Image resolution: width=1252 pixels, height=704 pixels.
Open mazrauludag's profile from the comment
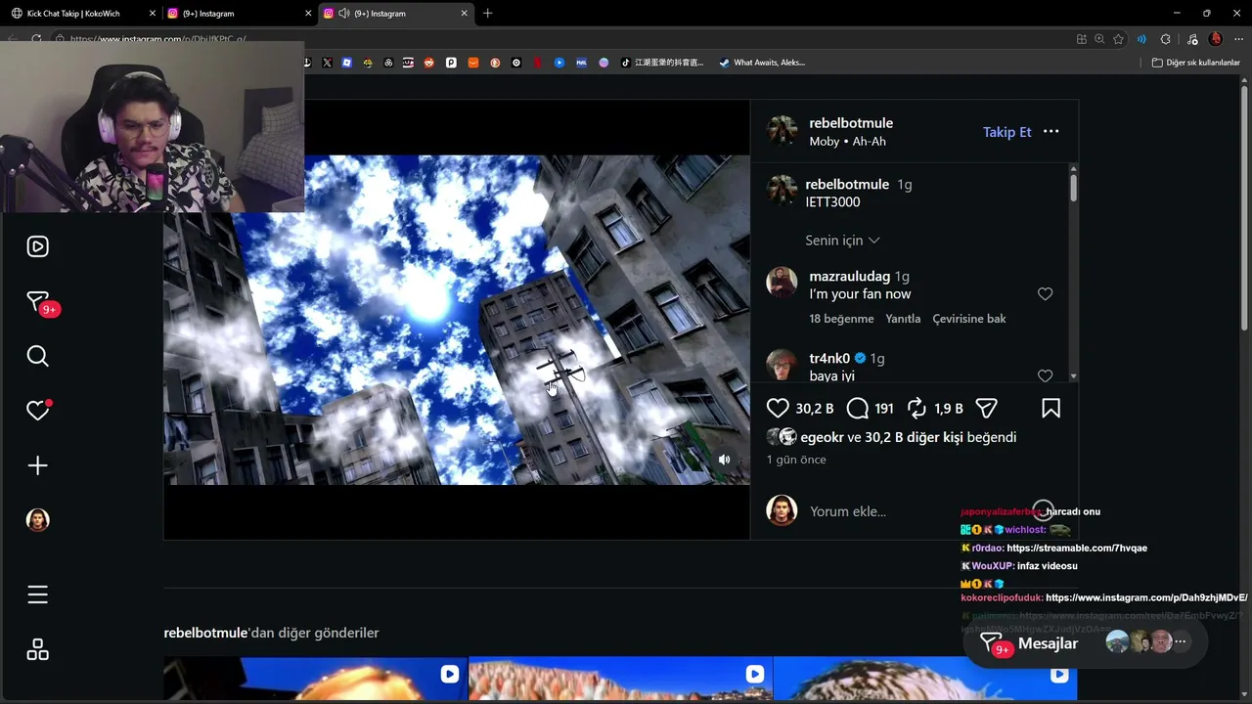coord(849,277)
